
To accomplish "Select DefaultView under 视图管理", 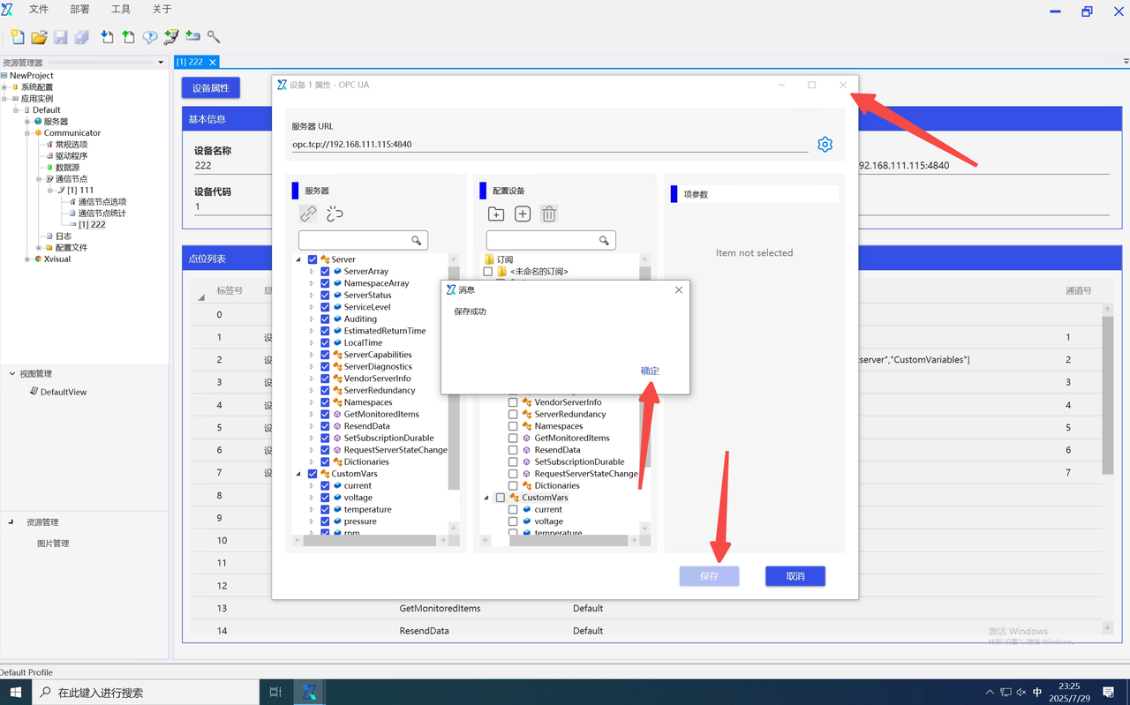I will click(x=64, y=392).
